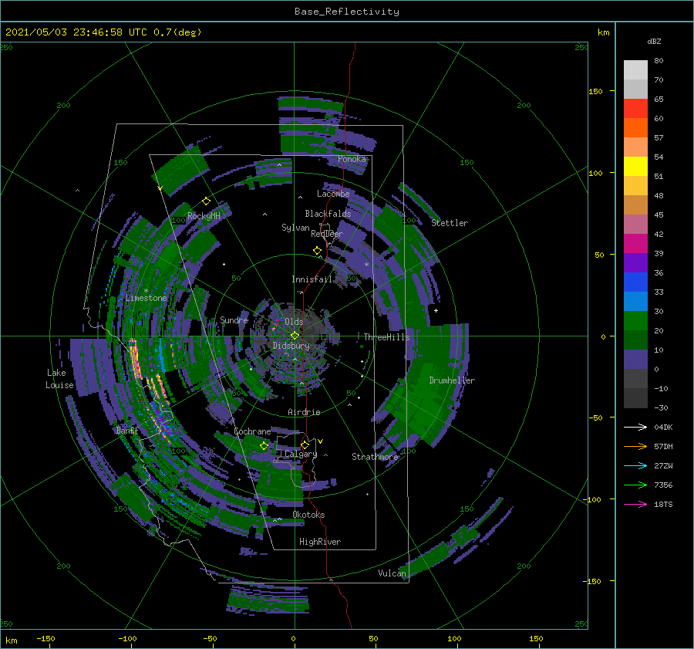Click yellow diamond marker above Calgary label
Screen dimensions: 694x649
tap(305, 444)
